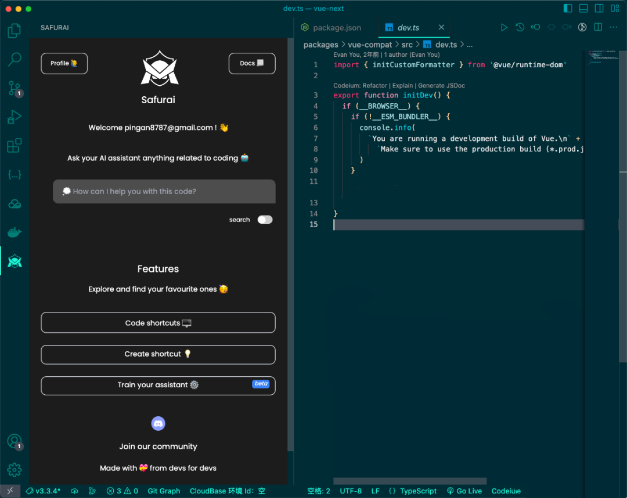
Task: Open the file history timeline icon
Action: point(520,27)
